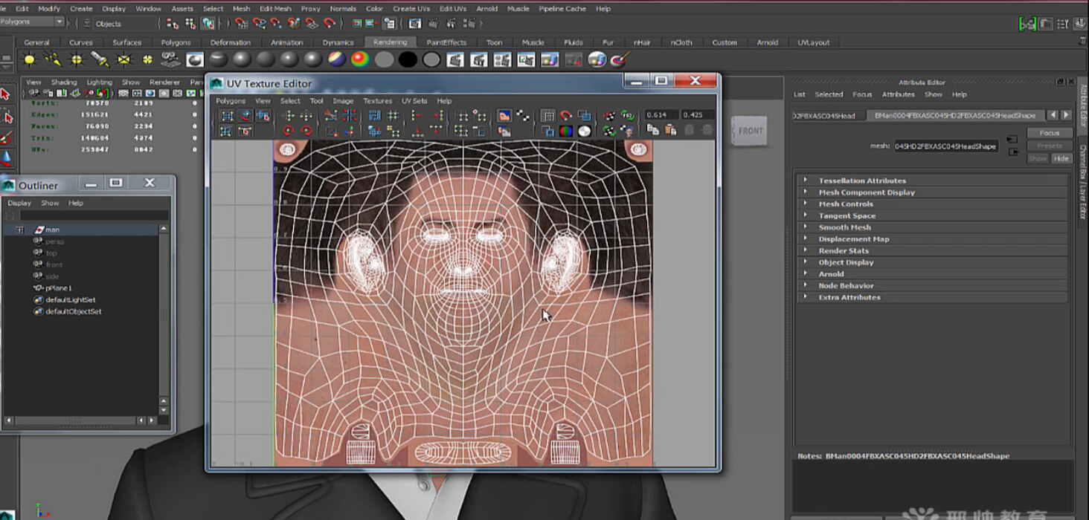Viewport: 1089px width, 520px height.
Task: Toggle texture image display in UV editor
Action: pos(504,116)
